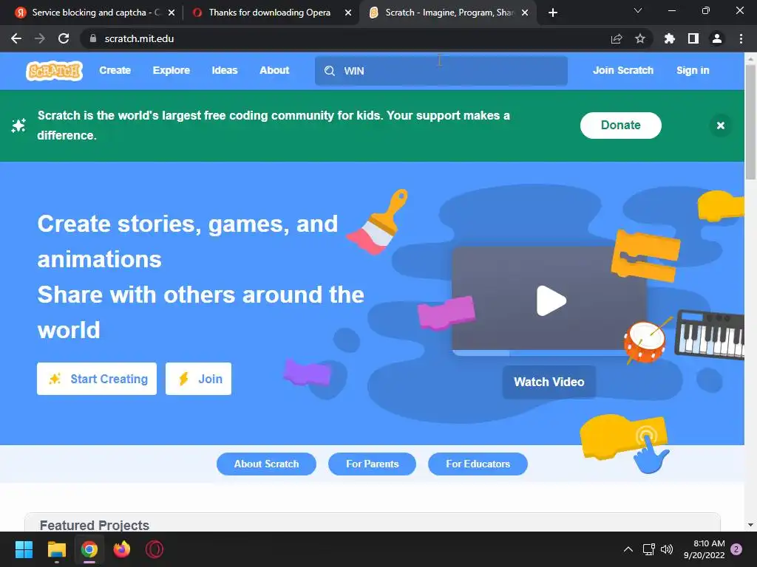Click the Scratch logo in the navbar
The width and height of the screenshot is (757, 567).
(54, 71)
